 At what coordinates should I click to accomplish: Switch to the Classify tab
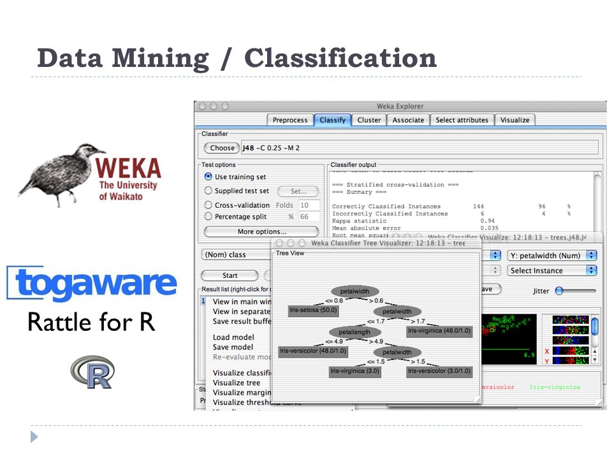(x=332, y=120)
